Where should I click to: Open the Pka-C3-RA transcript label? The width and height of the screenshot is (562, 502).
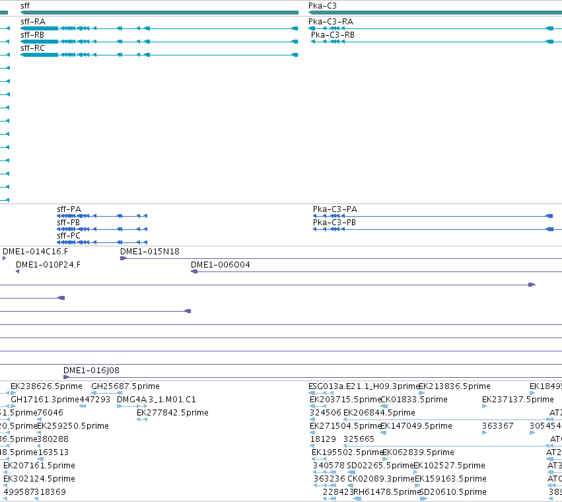(x=331, y=22)
